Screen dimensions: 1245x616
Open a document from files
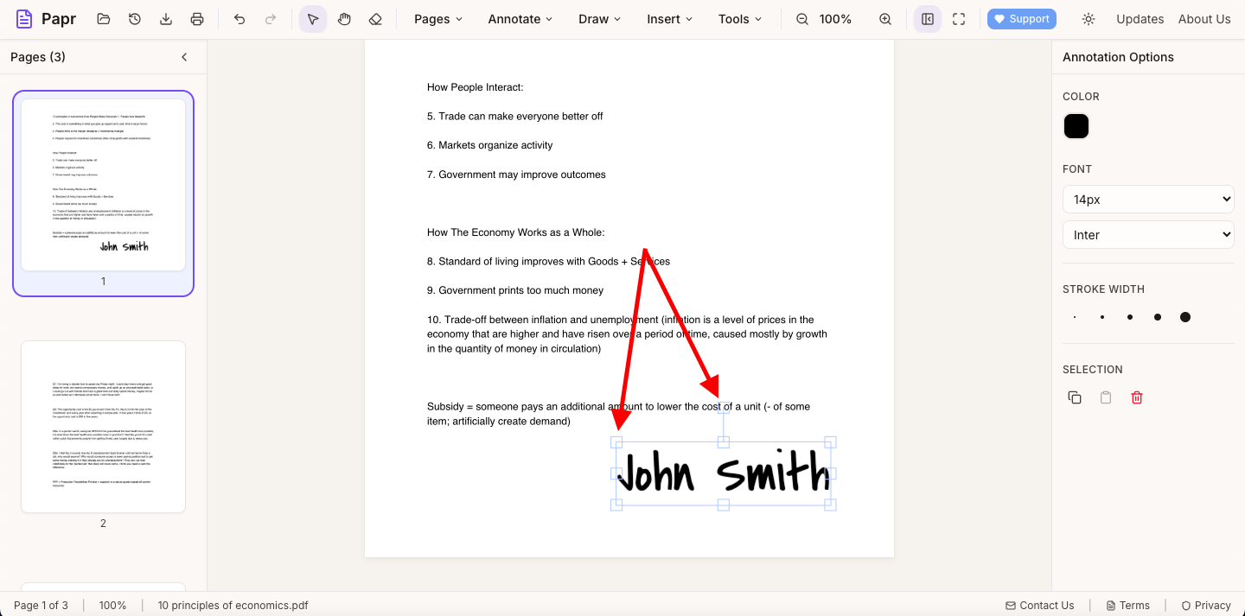[103, 18]
